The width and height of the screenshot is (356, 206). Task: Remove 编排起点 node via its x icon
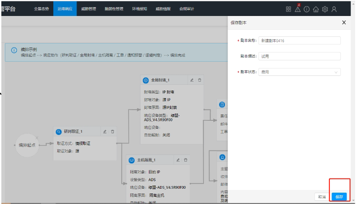click(37, 138)
